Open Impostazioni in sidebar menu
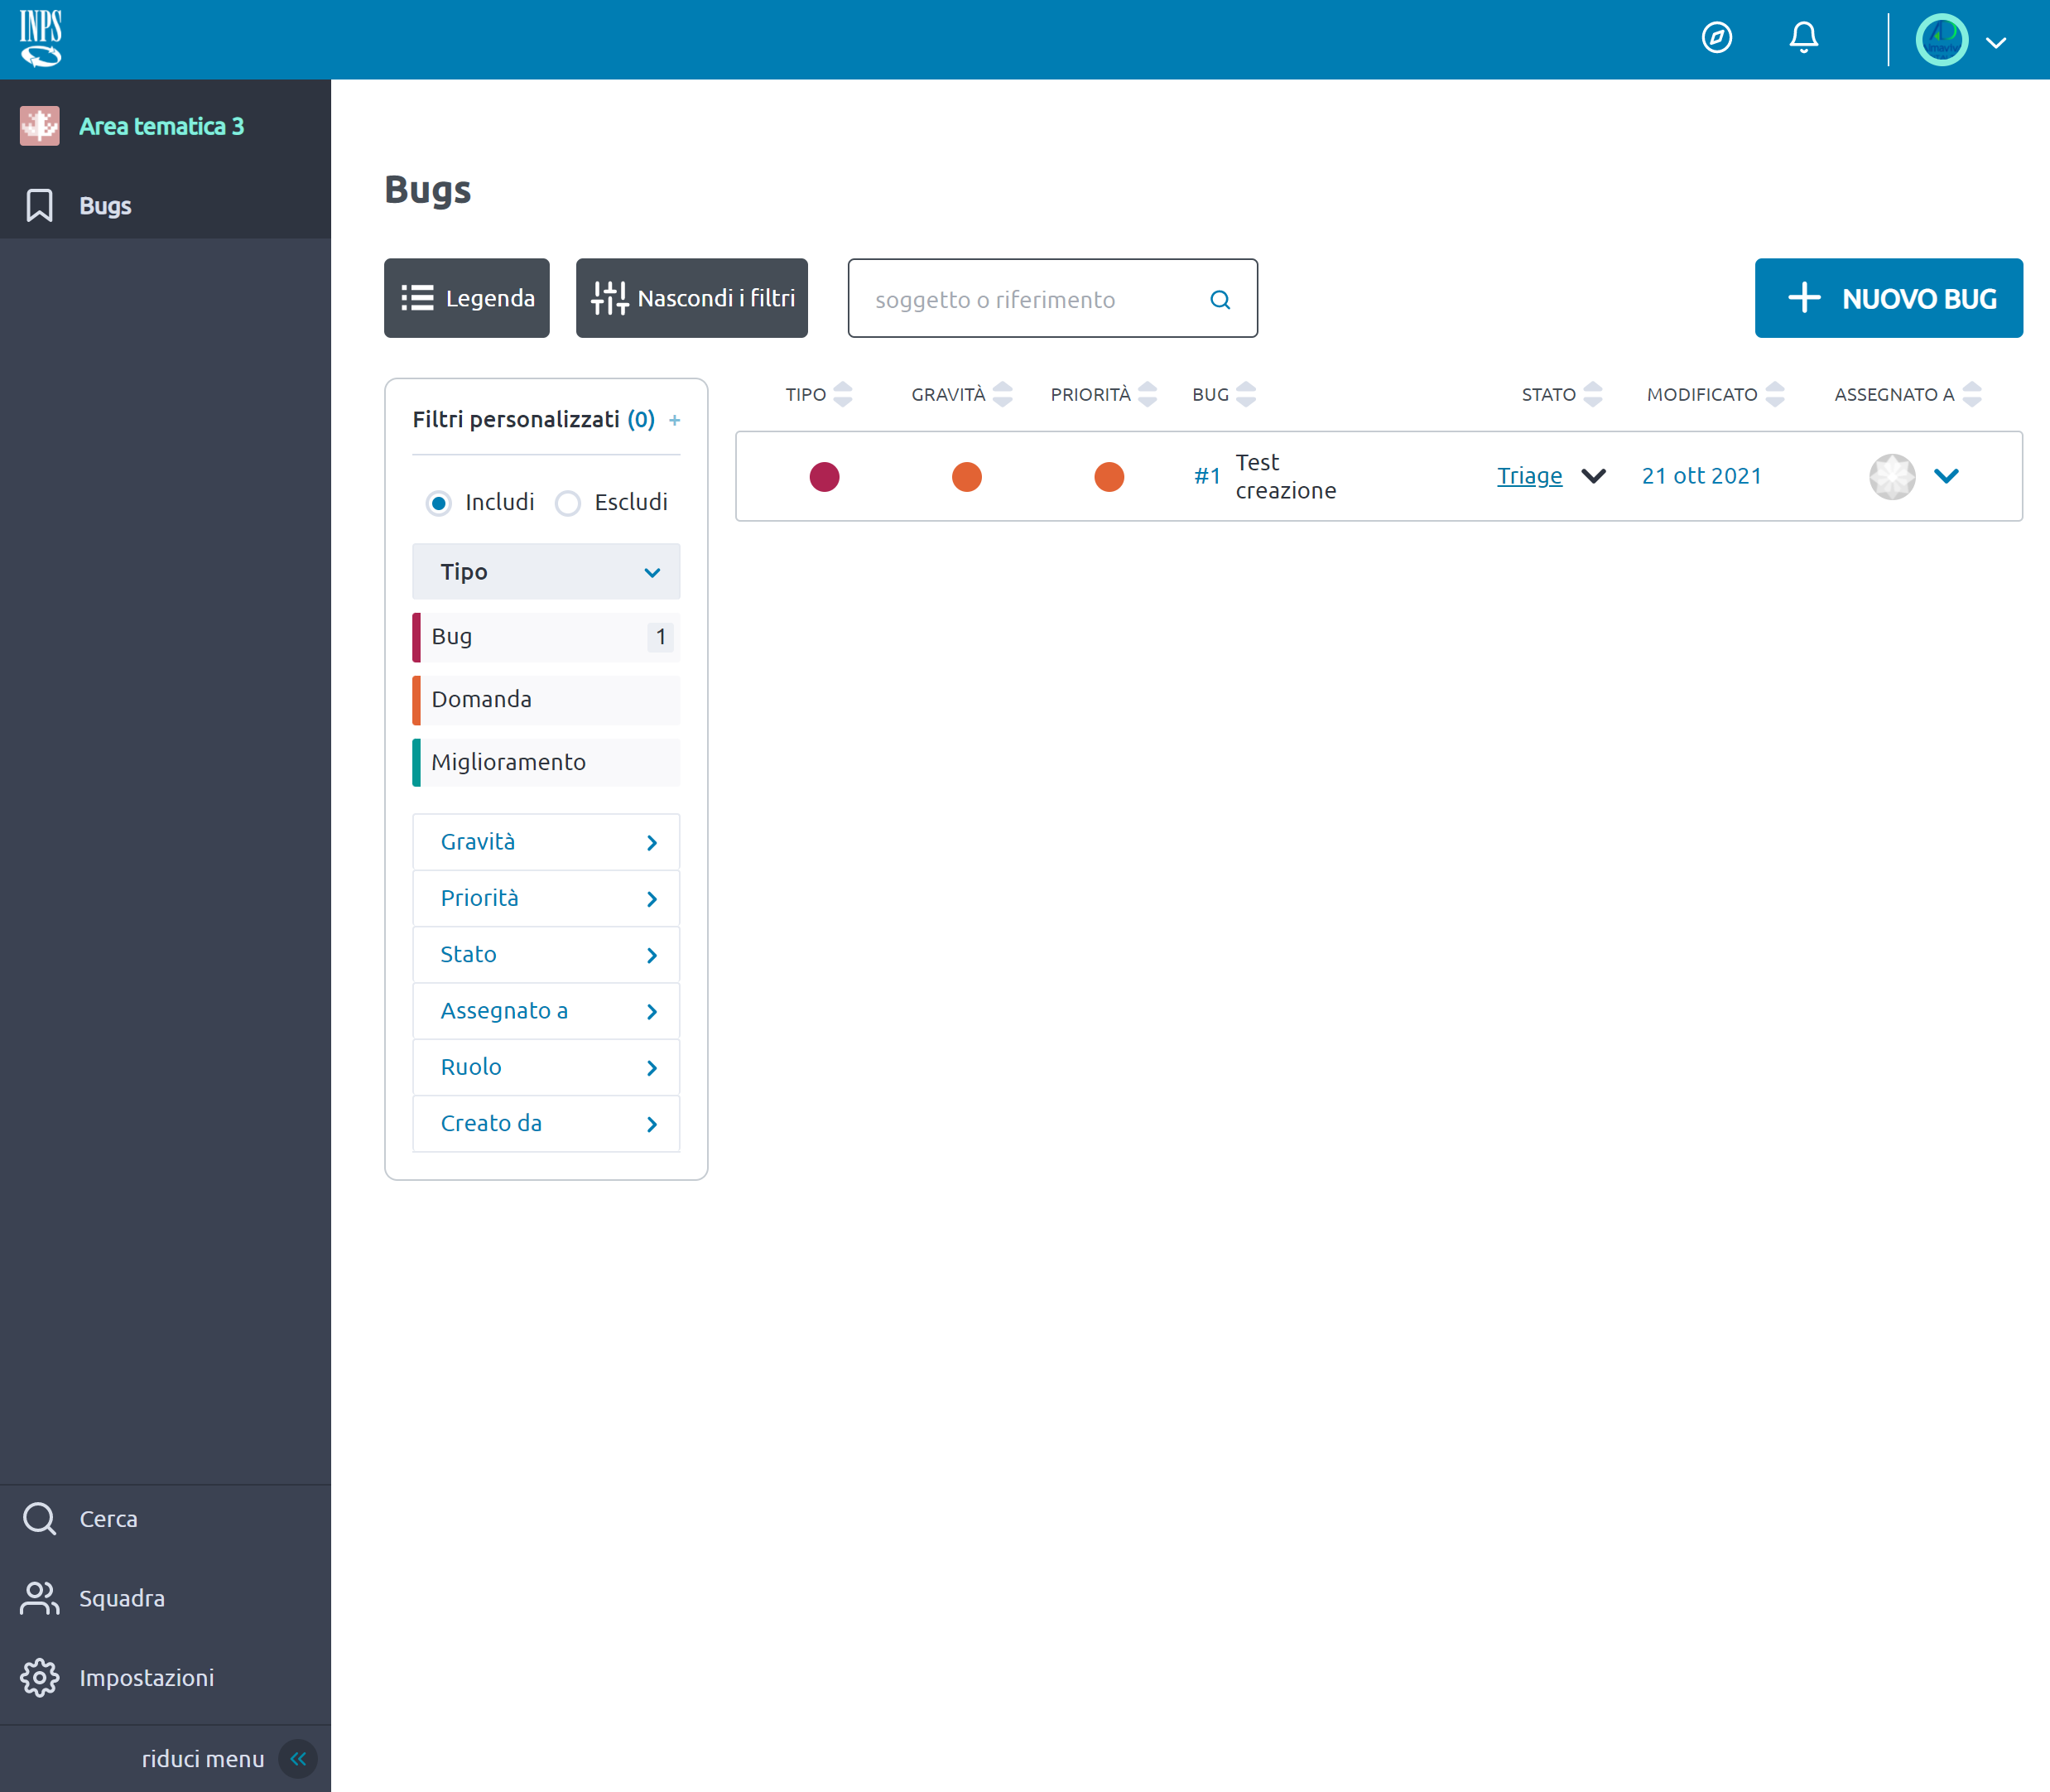This screenshot has height=1792, width=2050. click(146, 1677)
